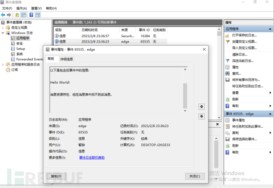274x188 pixels.
Task: Switch to the Details (详细信息) tab
Action: 66,59
